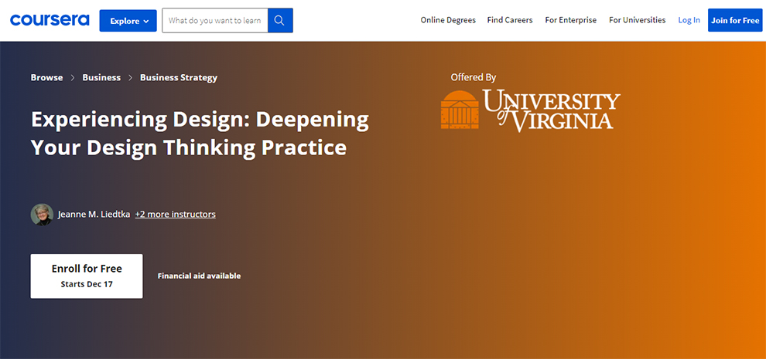
Task: Open Business Strategy breadcrumb
Action: 179,77
